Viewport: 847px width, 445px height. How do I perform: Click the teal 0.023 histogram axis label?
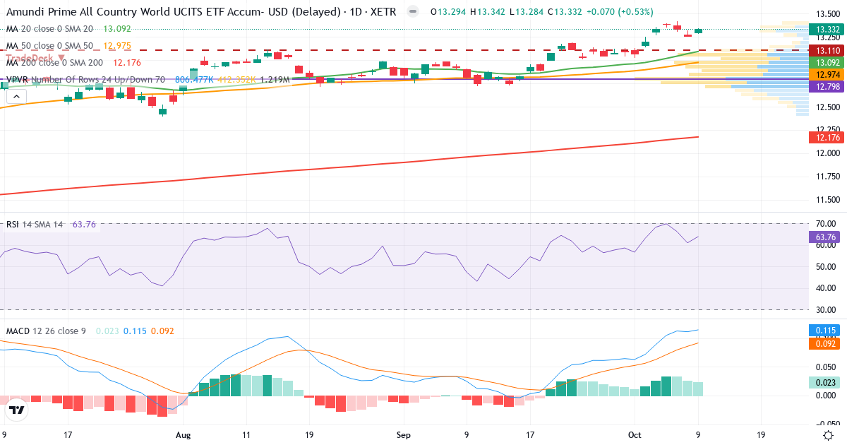pyautogui.click(x=823, y=382)
